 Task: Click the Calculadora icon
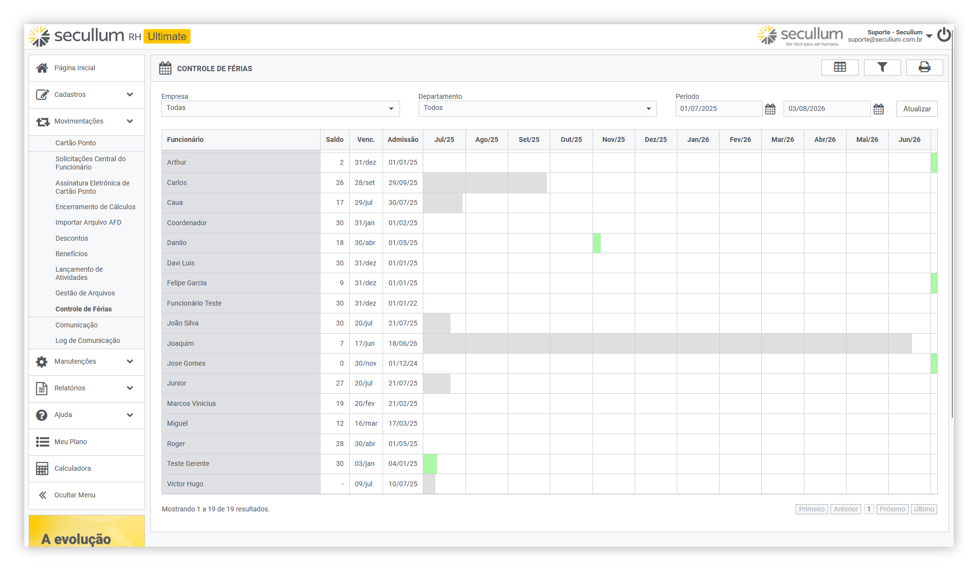(42, 468)
